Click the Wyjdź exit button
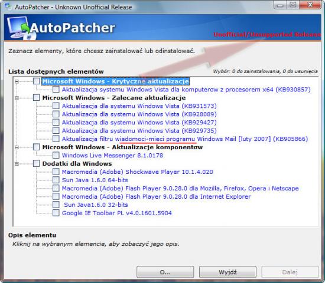This screenshot has height=283, width=325. (x=227, y=272)
